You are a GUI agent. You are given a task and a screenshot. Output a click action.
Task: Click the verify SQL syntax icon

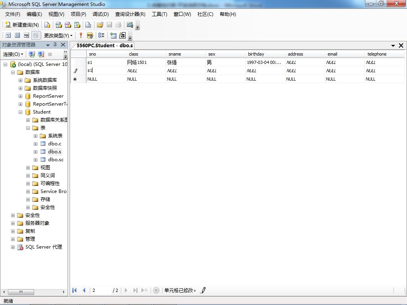90,35
